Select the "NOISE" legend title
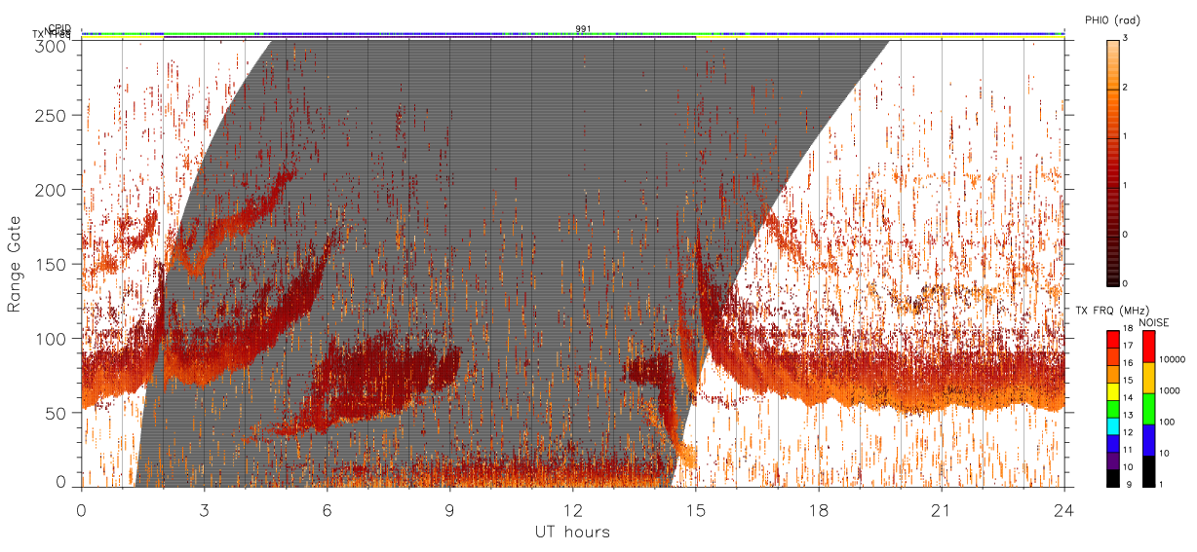 (x=1154, y=321)
